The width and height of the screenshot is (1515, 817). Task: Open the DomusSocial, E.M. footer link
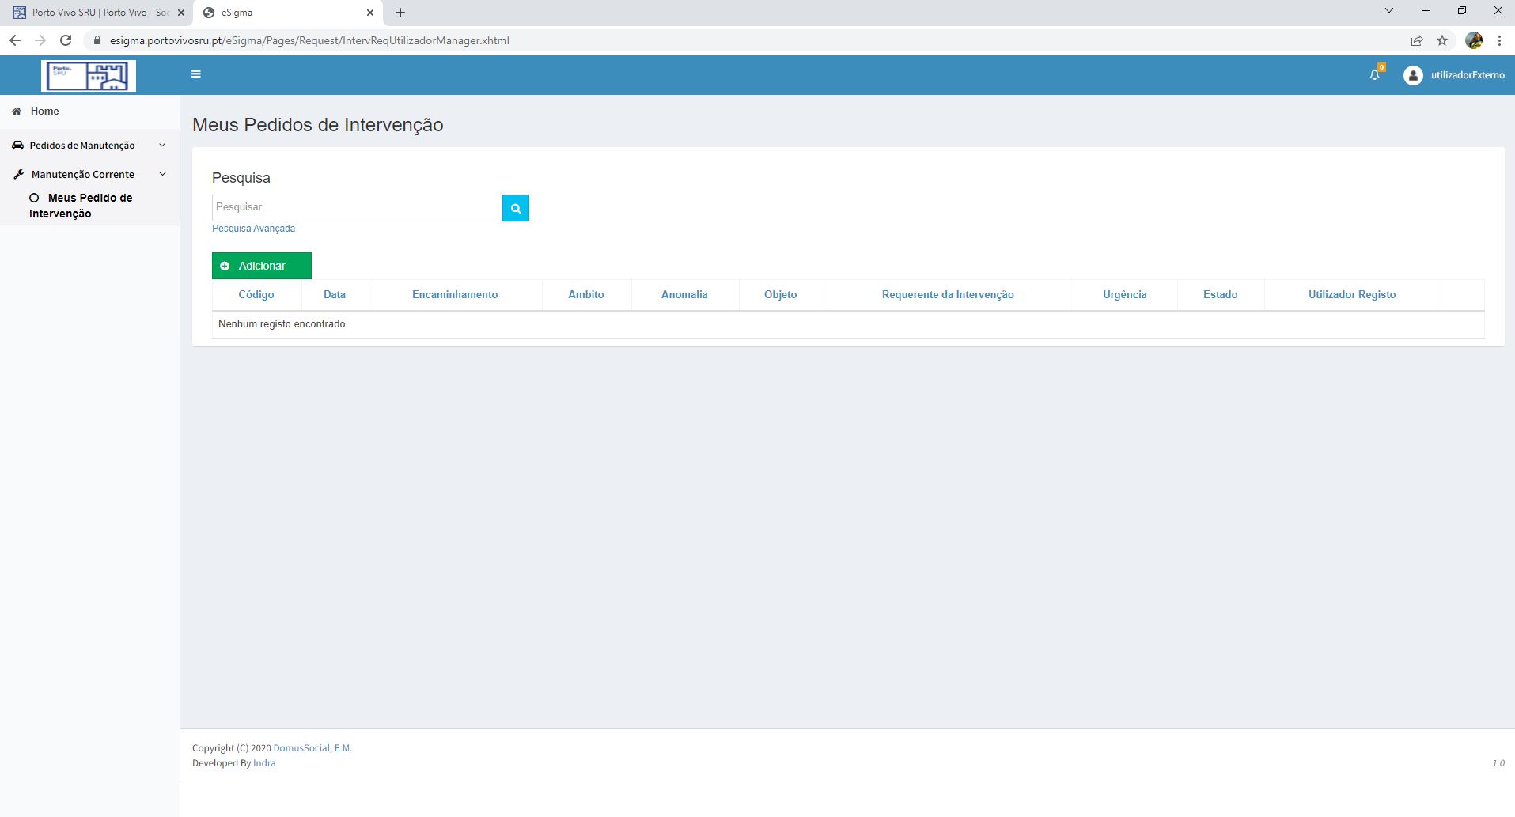pos(312,748)
